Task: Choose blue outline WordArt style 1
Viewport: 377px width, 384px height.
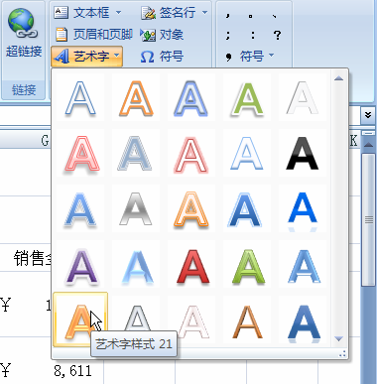Action: tap(80, 98)
